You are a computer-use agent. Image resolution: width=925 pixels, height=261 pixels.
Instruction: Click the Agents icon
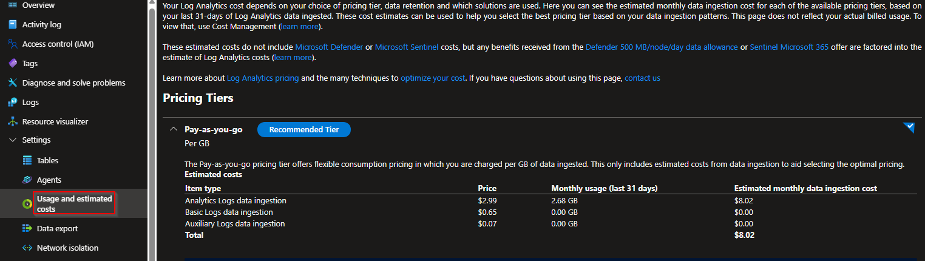(x=27, y=180)
